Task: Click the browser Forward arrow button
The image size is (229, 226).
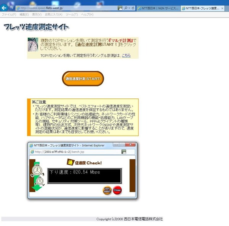Action: click(x=11, y=8)
